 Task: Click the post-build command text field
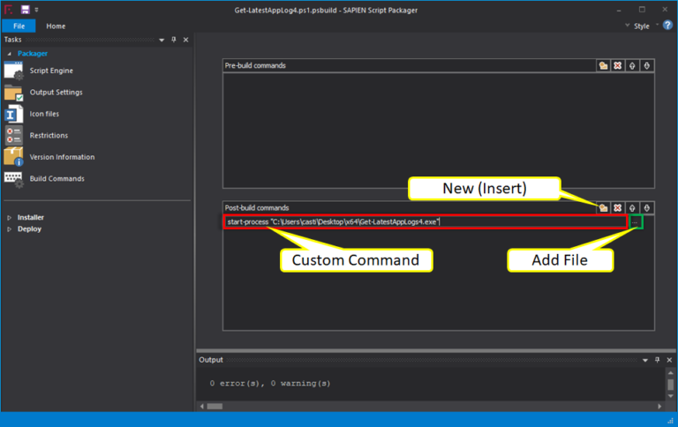[x=426, y=222]
